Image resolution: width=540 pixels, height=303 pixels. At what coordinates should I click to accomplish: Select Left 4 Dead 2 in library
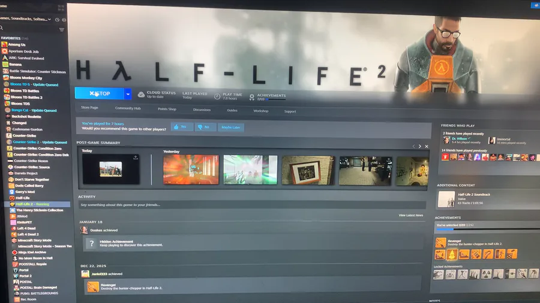(28, 234)
